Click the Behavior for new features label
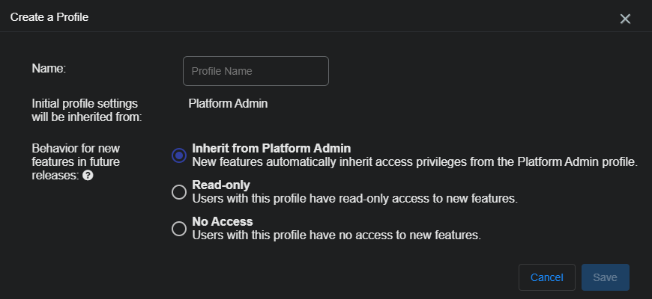Image resolution: width=652 pixels, height=299 pixels. [75, 155]
